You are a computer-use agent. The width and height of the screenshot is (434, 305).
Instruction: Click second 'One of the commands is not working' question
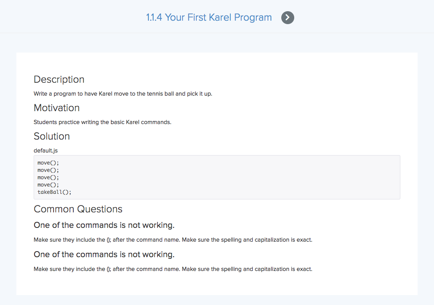tap(104, 255)
